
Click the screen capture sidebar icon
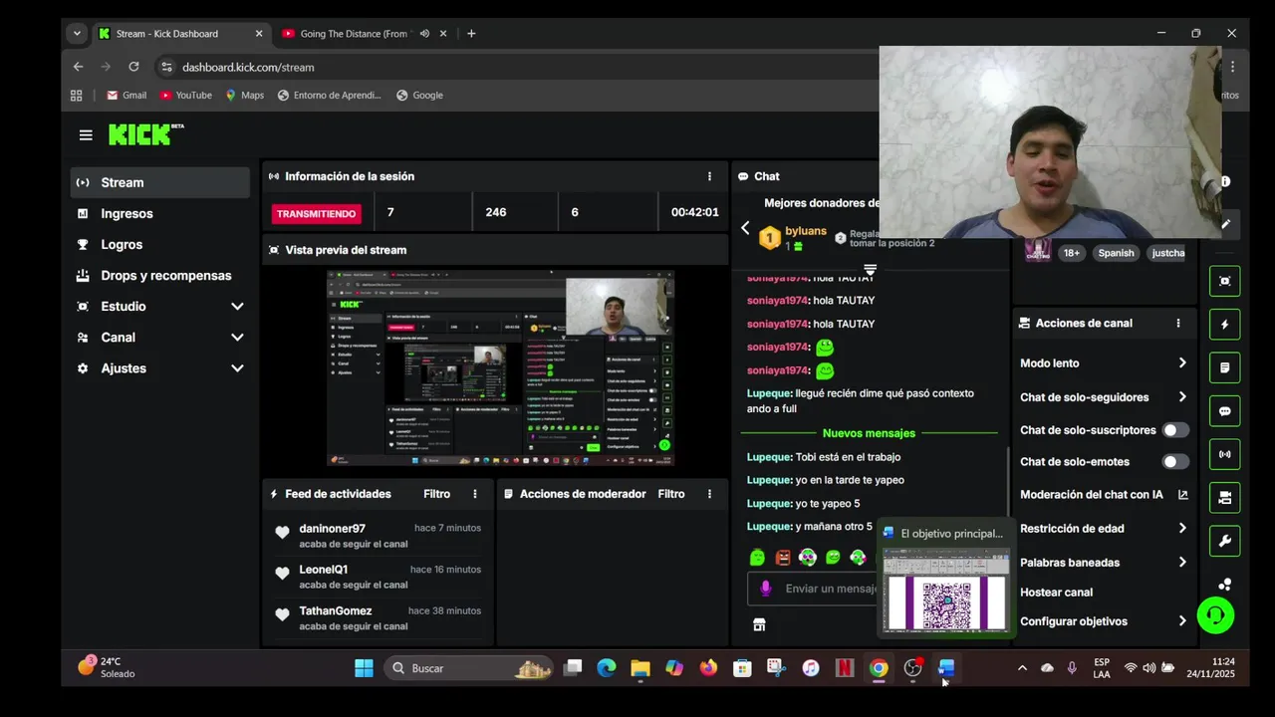click(x=1225, y=281)
